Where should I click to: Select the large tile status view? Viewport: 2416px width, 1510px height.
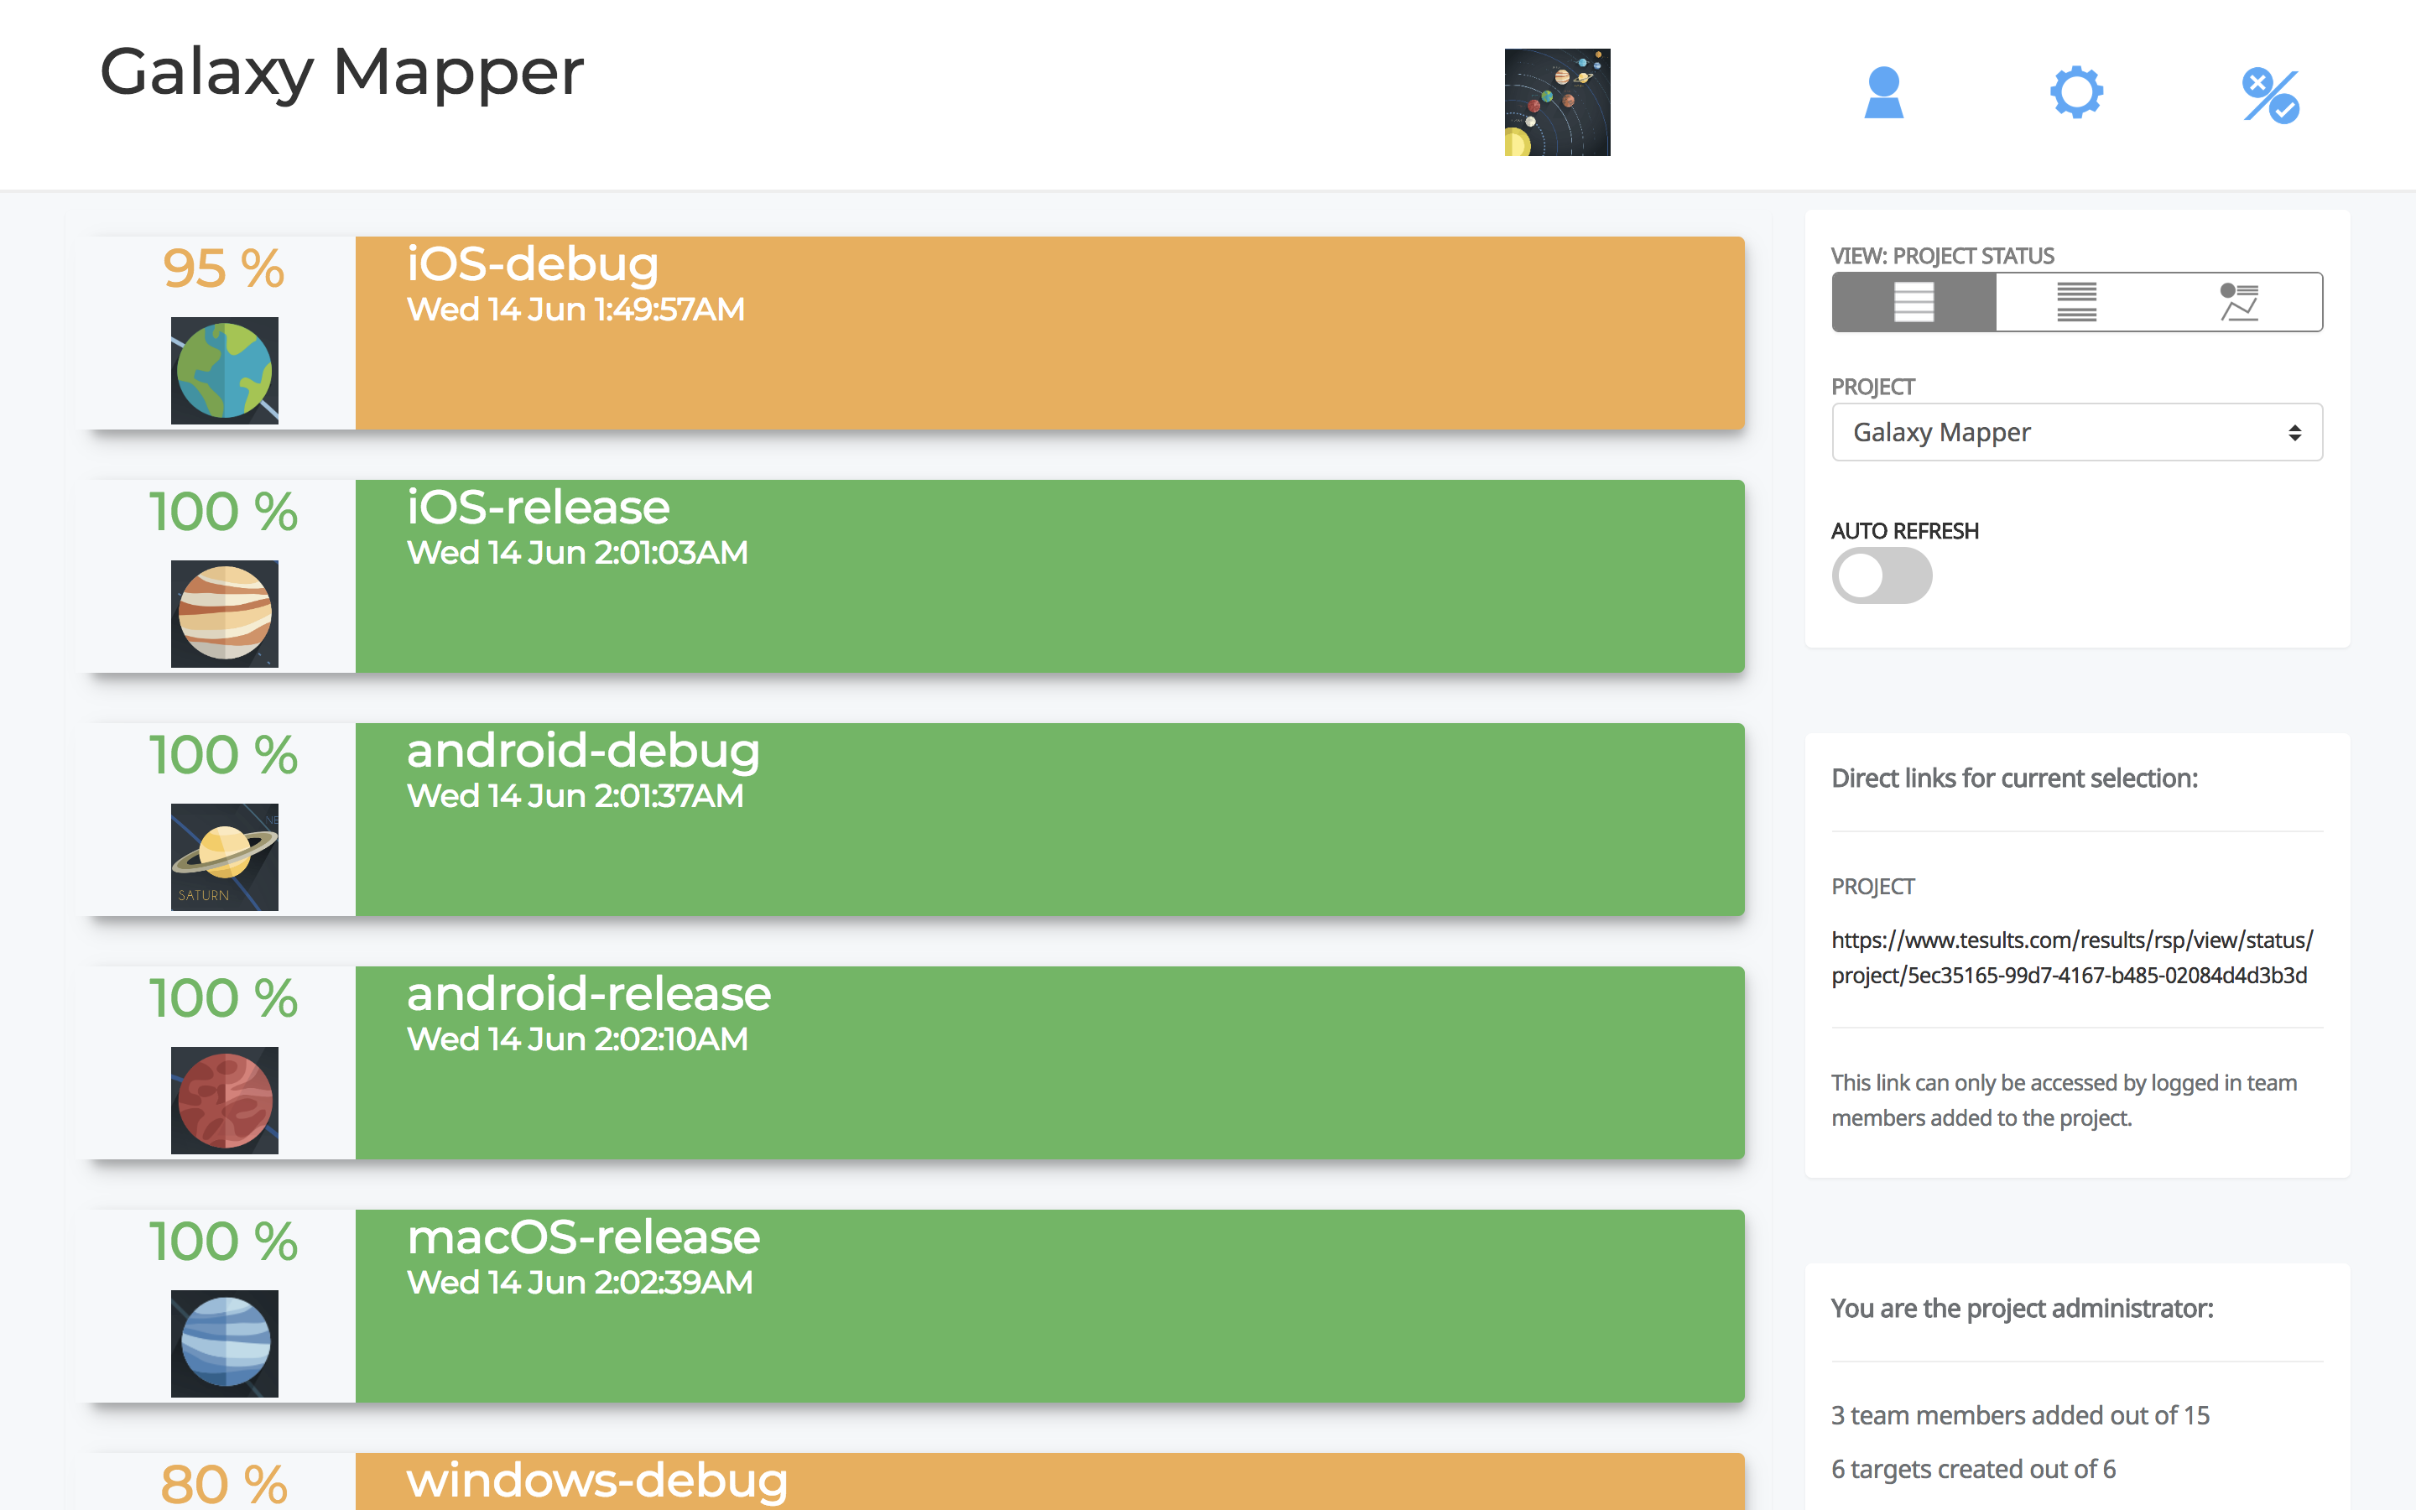click(1913, 302)
